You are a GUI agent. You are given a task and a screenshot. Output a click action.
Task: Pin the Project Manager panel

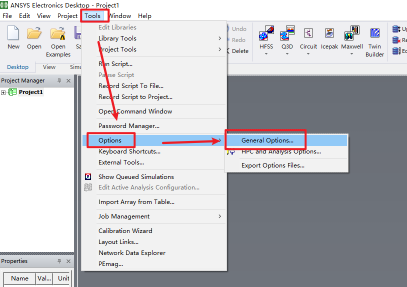pos(59,80)
